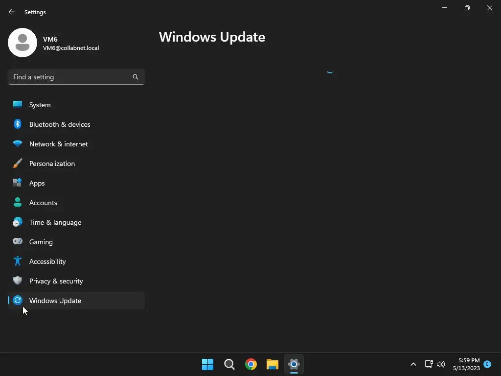Click the Gaming controller icon
The width and height of the screenshot is (501, 376).
(x=18, y=241)
